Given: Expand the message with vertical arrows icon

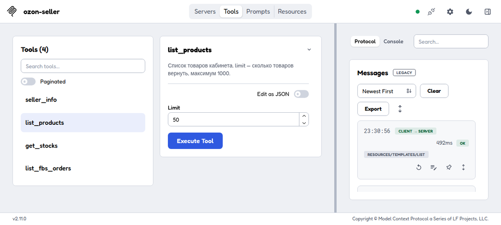Looking at the screenshot, I should [x=463, y=167].
